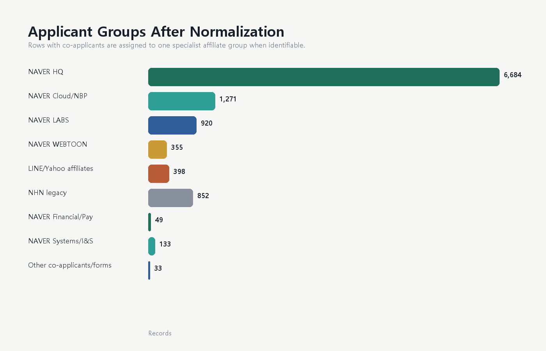Click the NAVER HQ bar
This screenshot has height=351, width=546.
pyautogui.click(x=324, y=77)
